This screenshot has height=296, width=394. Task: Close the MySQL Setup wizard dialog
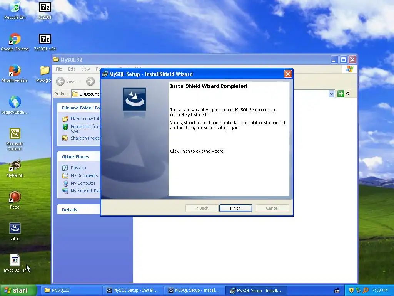pos(288,74)
